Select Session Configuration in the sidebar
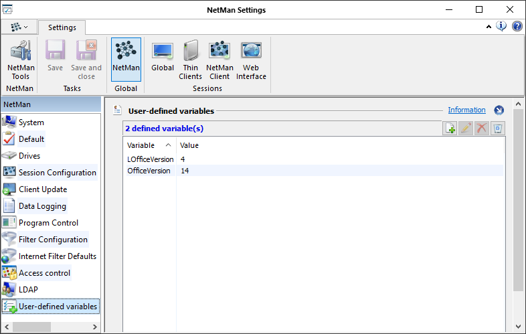Viewport: 526px width, 334px height. tap(57, 173)
